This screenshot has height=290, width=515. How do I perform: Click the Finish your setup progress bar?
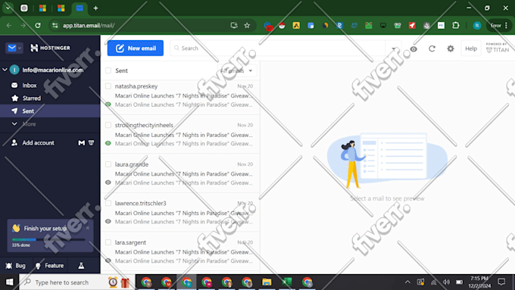coord(48,240)
